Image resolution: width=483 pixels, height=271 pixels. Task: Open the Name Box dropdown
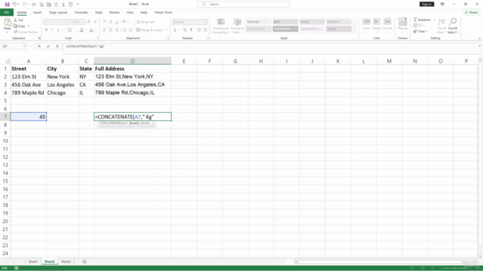24,46
